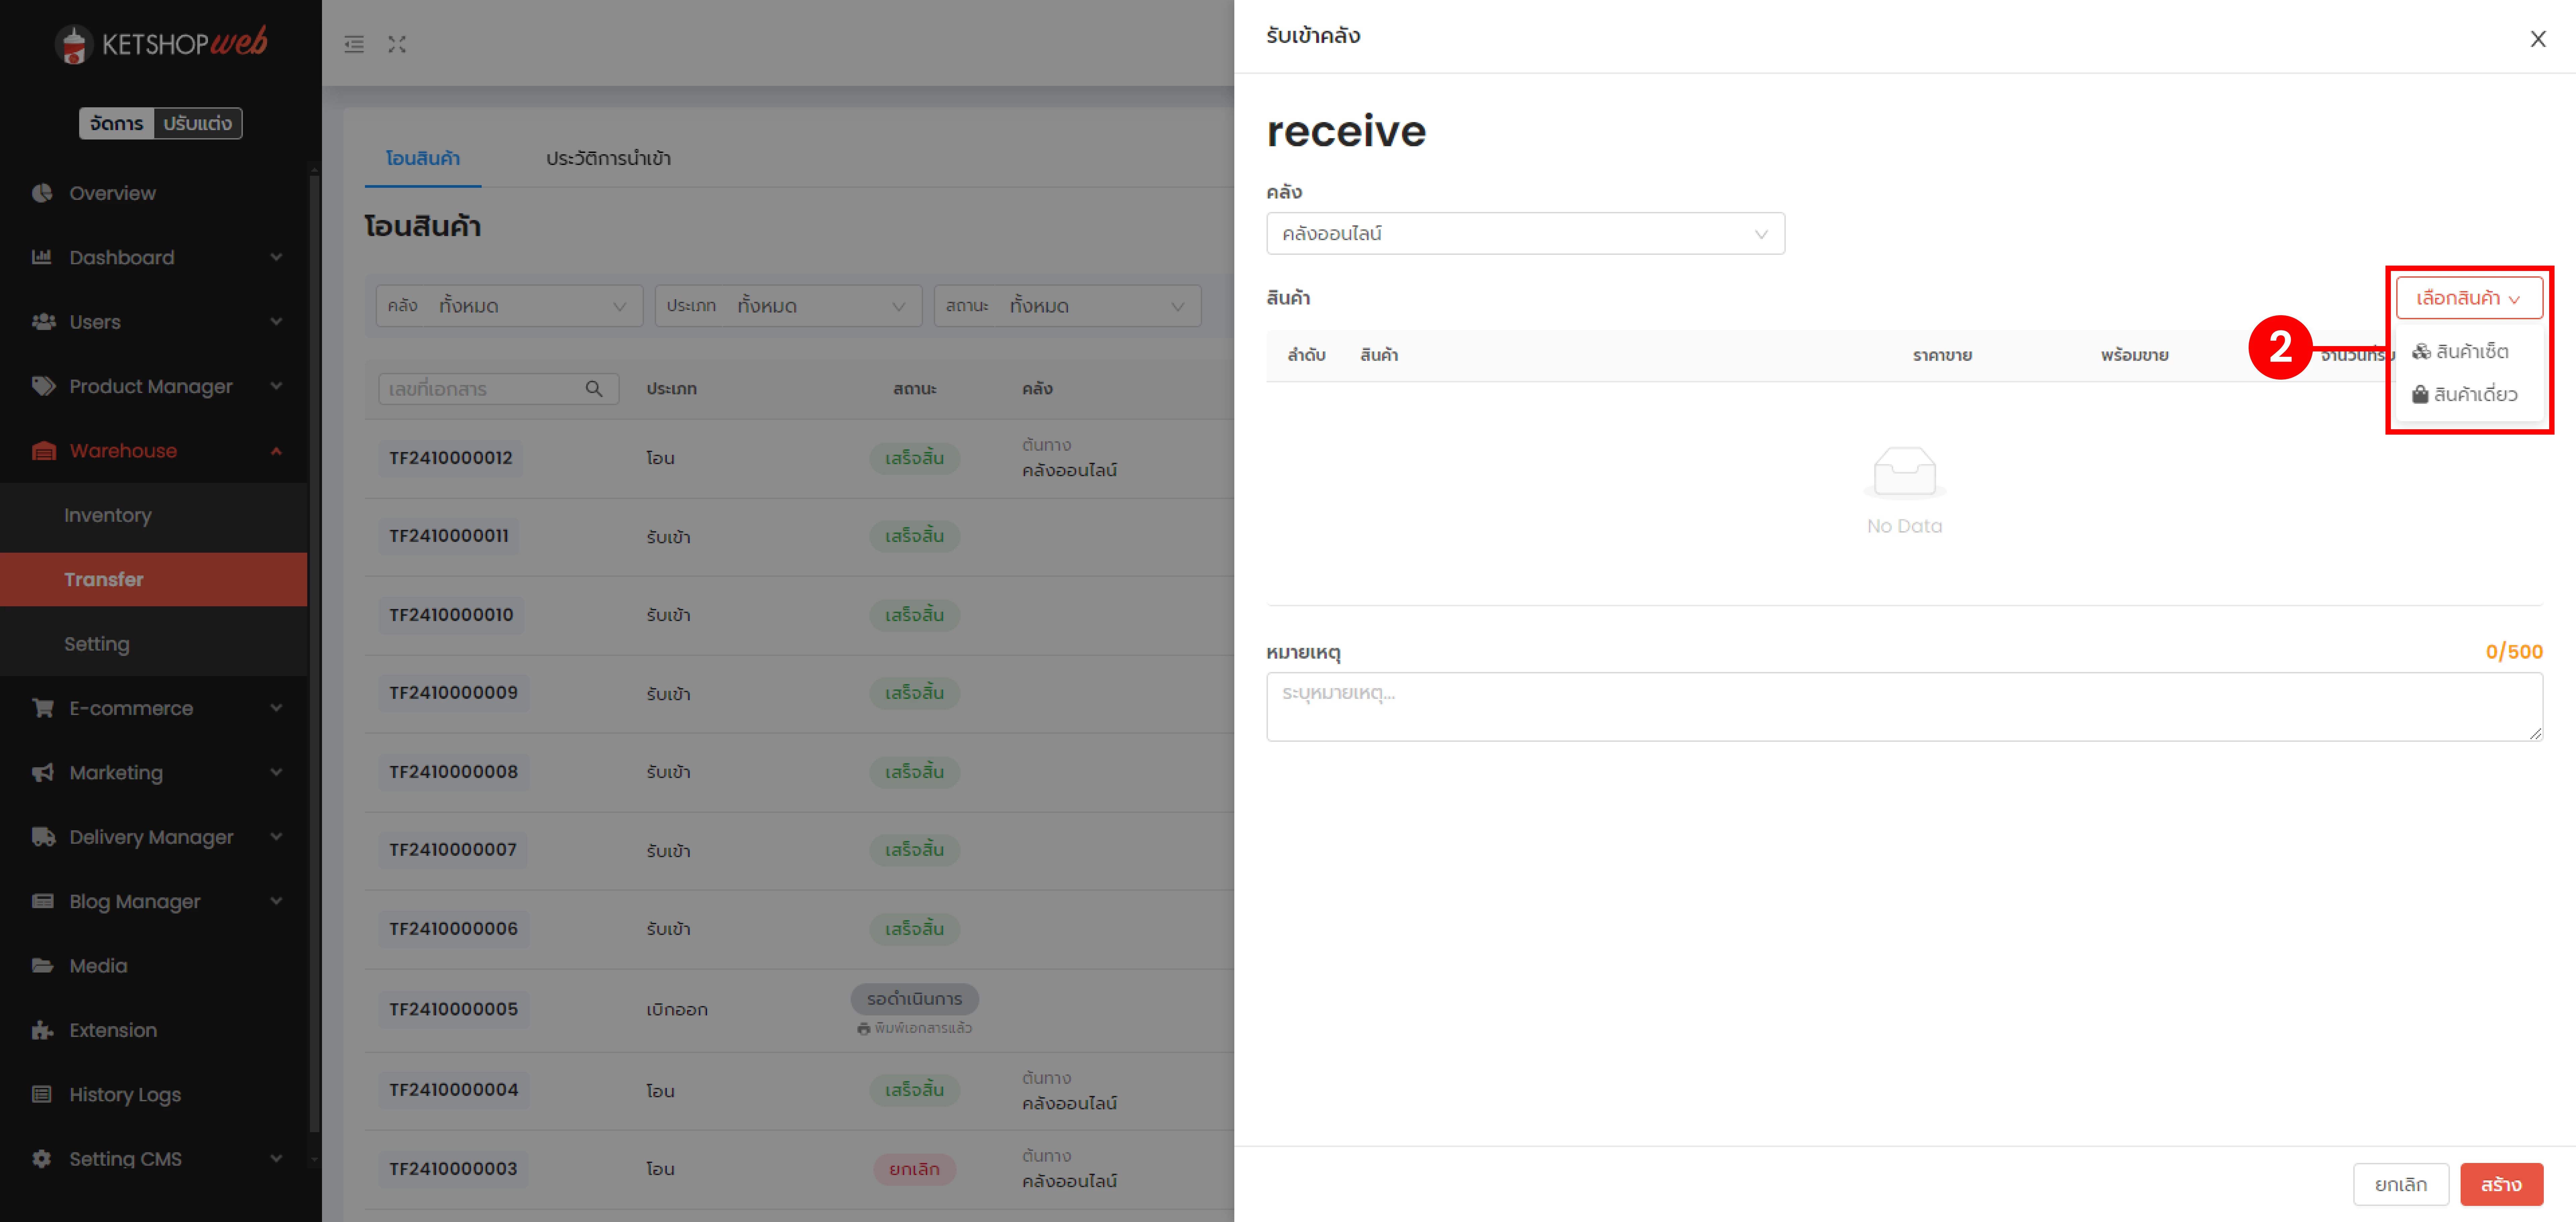Switch to the โอนสินค้า tab
This screenshot has width=2576, height=1222.
[x=423, y=159]
